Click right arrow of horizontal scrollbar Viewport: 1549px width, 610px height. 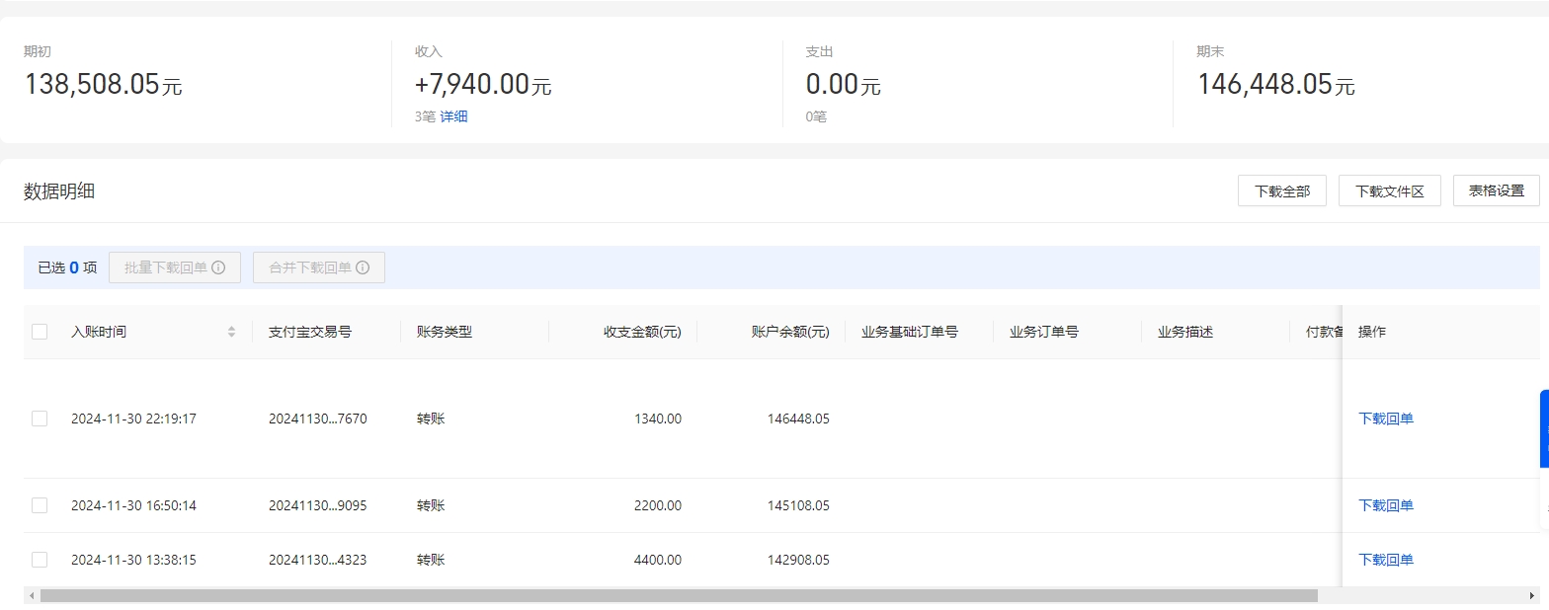click(x=1532, y=596)
